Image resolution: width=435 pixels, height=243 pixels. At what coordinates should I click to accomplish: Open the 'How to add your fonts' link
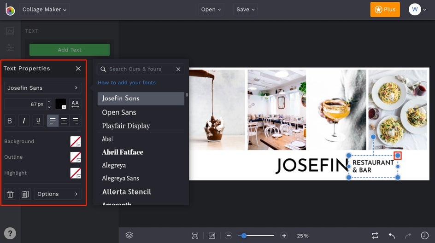[127, 83]
